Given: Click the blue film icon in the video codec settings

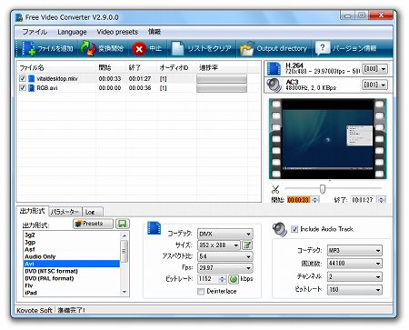Looking at the screenshot, I should (x=154, y=228).
